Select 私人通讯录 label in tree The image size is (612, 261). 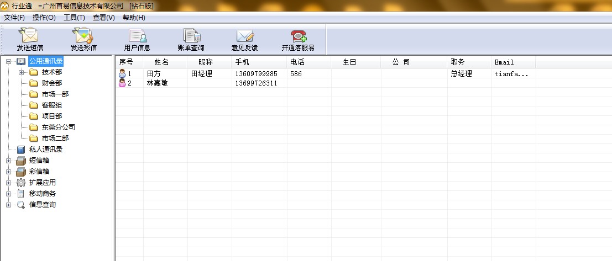pyautogui.click(x=46, y=149)
